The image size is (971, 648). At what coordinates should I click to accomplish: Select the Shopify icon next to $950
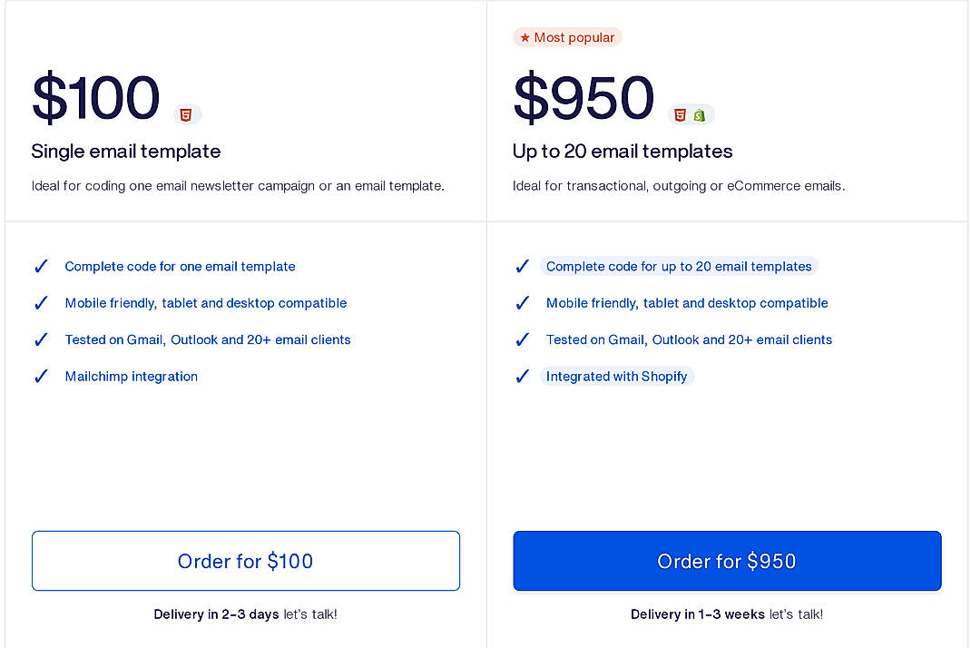coord(699,114)
